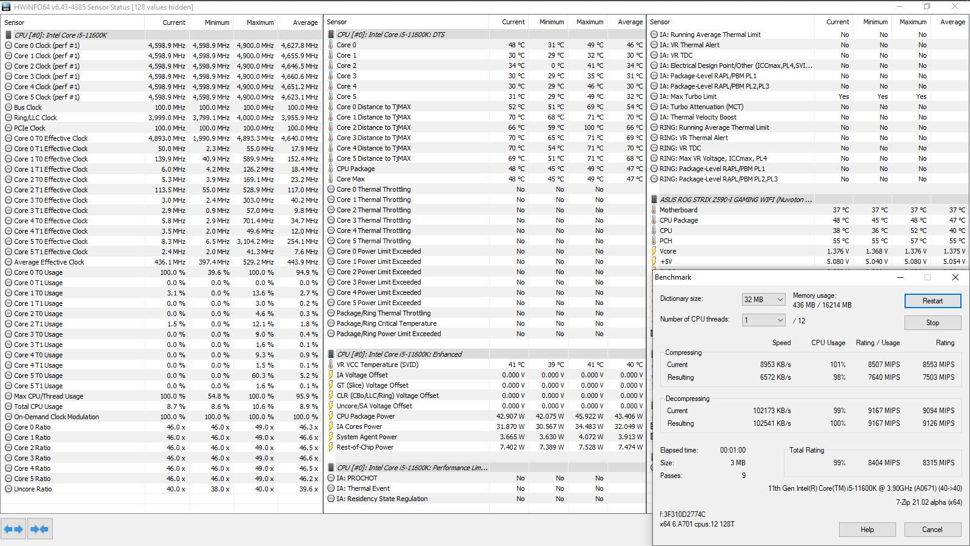This screenshot has height=546, width=970.
Task: Click the thermometer icon beside Motherboard
Action: [x=654, y=210]
